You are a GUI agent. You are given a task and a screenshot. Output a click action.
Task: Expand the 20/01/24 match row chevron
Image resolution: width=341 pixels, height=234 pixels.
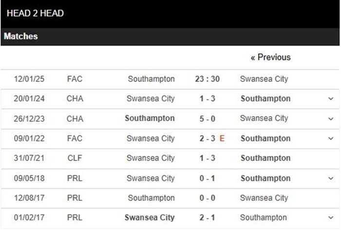[x=331, y=99]
